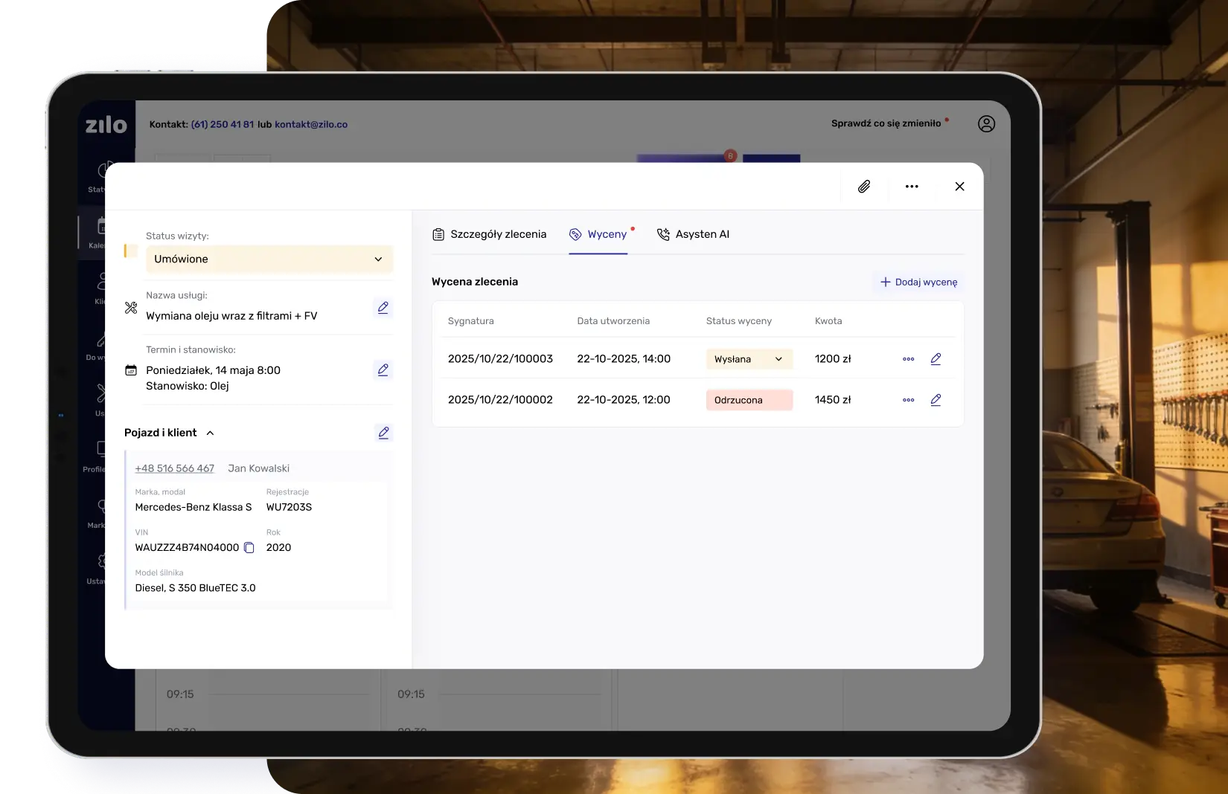The height and width of the screenshot is (794, 1228).
Task: Click creation date 22-10-2025, 12:00
Action: [624, 400]
